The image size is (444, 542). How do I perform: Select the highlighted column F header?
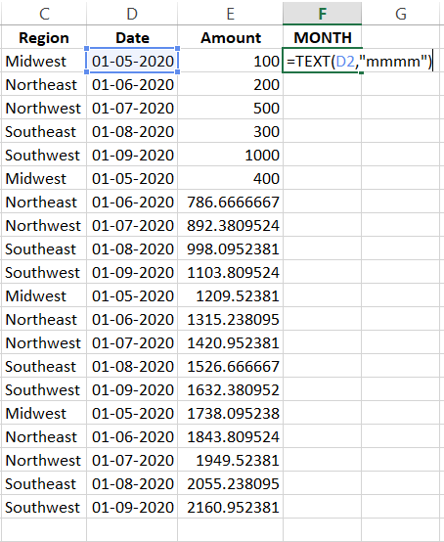click(322, 14)
